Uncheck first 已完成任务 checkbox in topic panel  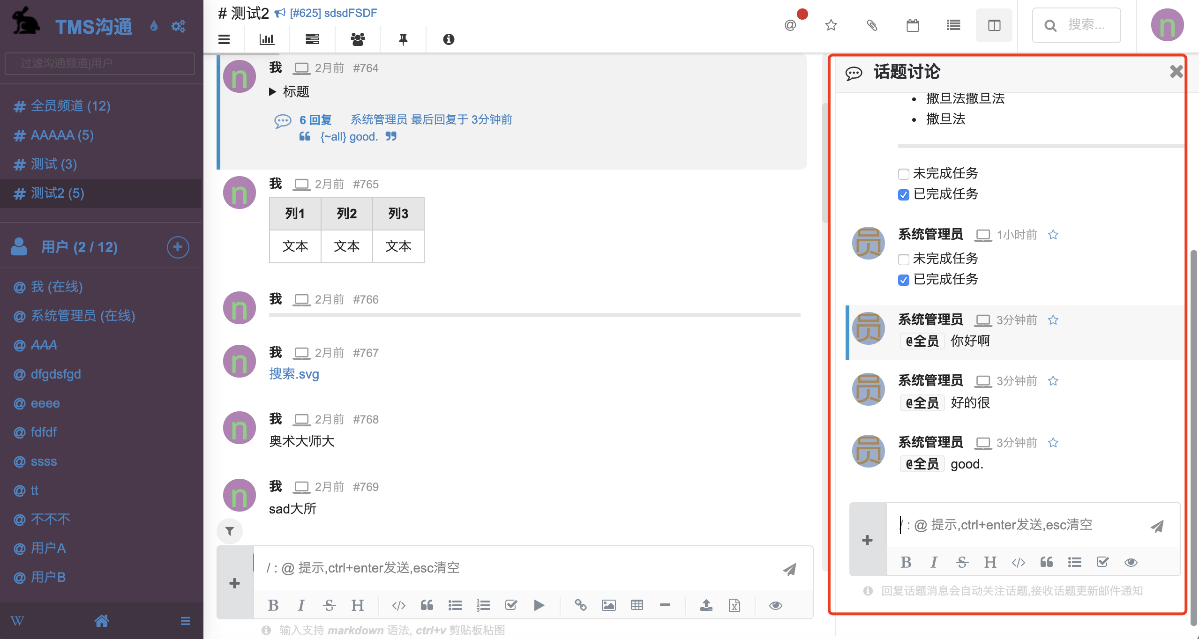(903, 195)
